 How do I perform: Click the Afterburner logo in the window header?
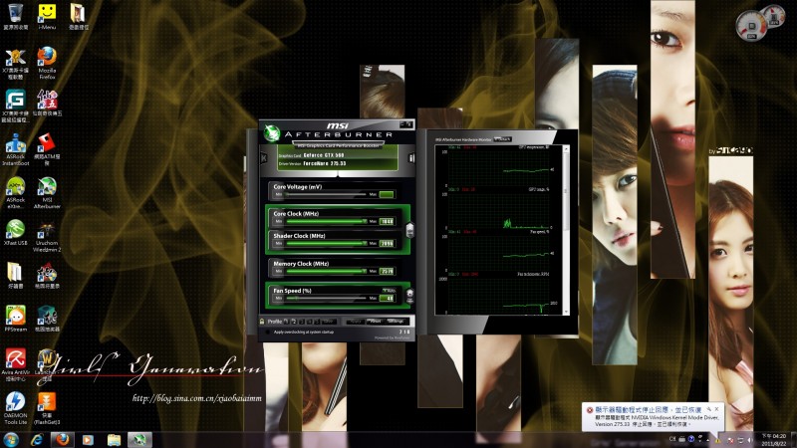pyautogui.click(x=272, y=133)
